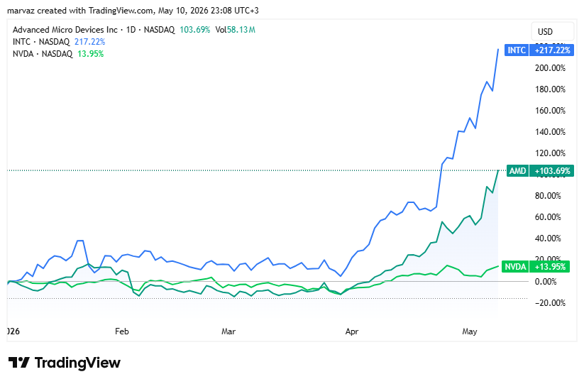Click the 217.22% value in INTC legend
Image resolution: width=584 pixels, height=384 pixels.
tap(89, 42)
